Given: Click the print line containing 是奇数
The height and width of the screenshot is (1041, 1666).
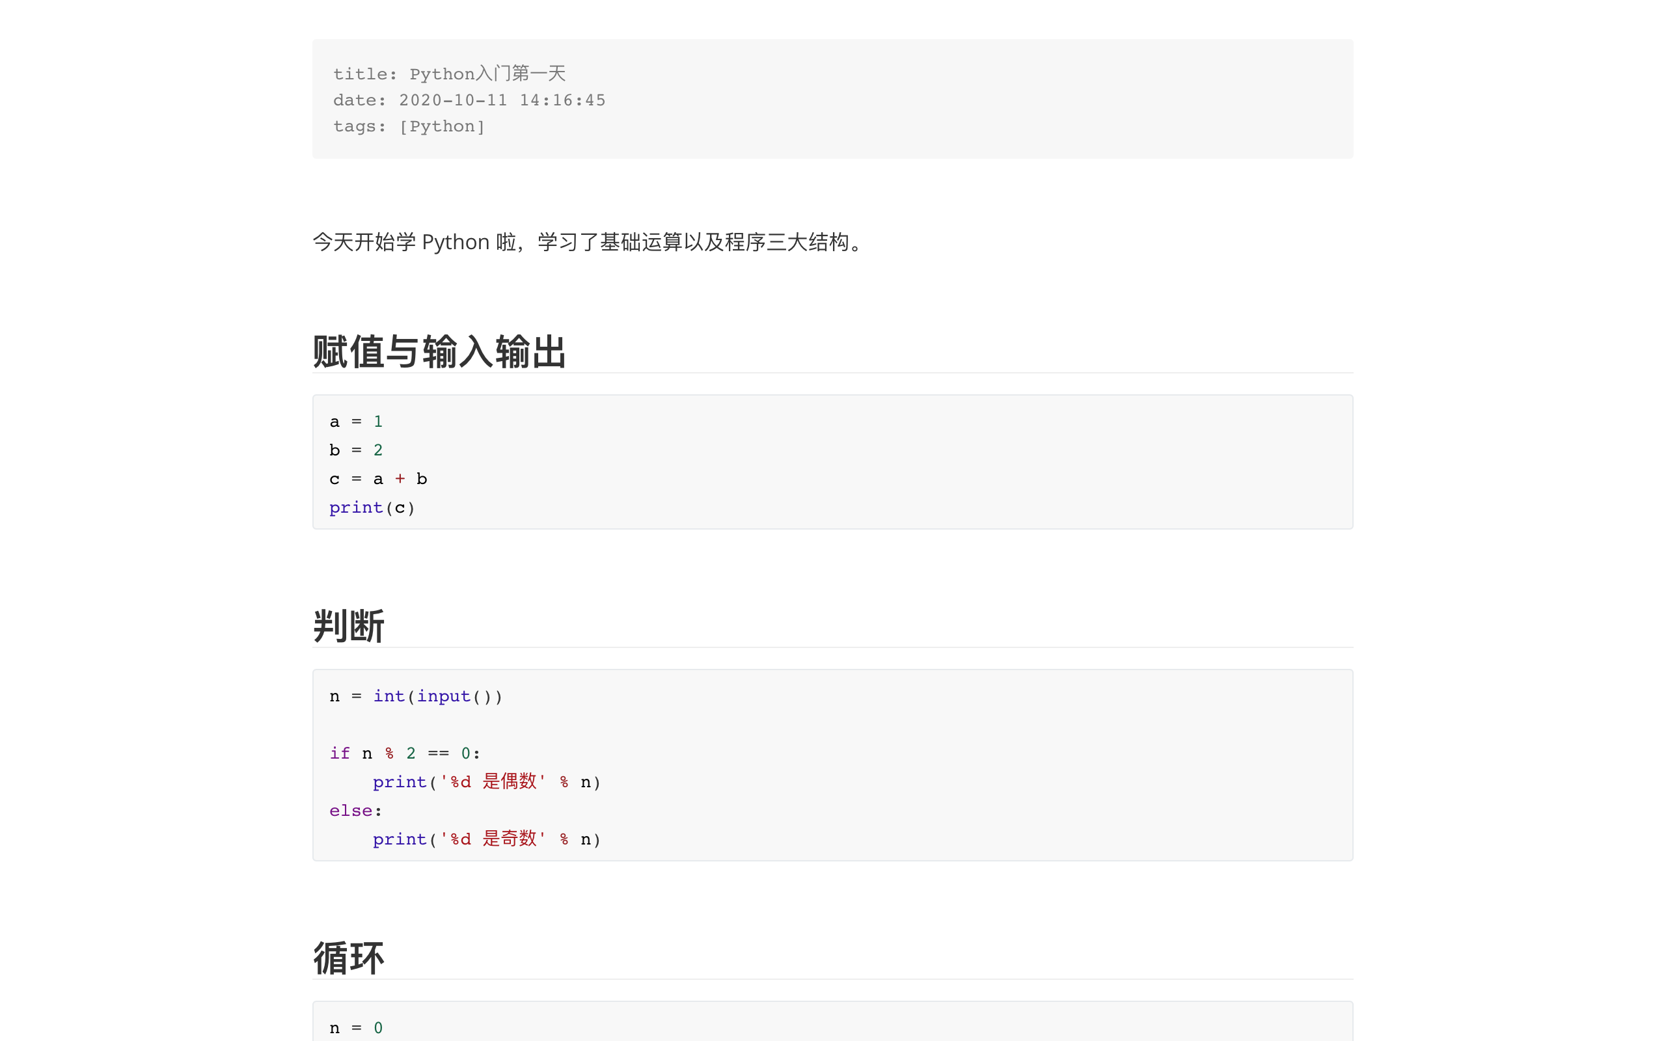Looking at the screenshot, I should (x=487, y=839).
